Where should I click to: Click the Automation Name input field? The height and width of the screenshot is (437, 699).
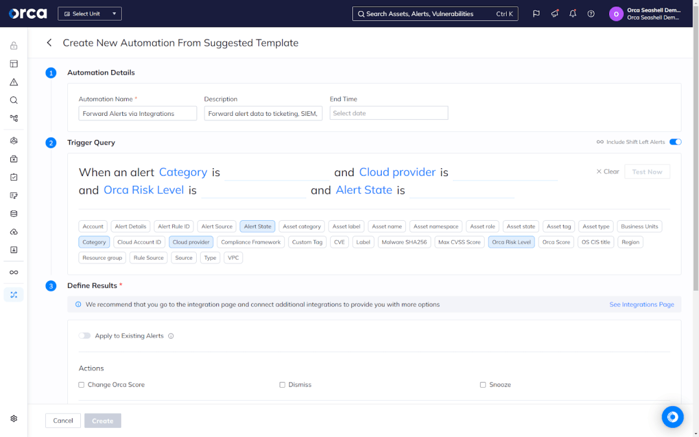click(x=138, y=113)
